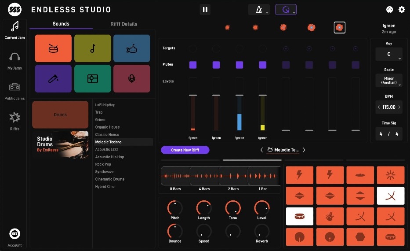410x251 pixels.
Task: Open the metronome dropdown
Action: click(259, 10)
